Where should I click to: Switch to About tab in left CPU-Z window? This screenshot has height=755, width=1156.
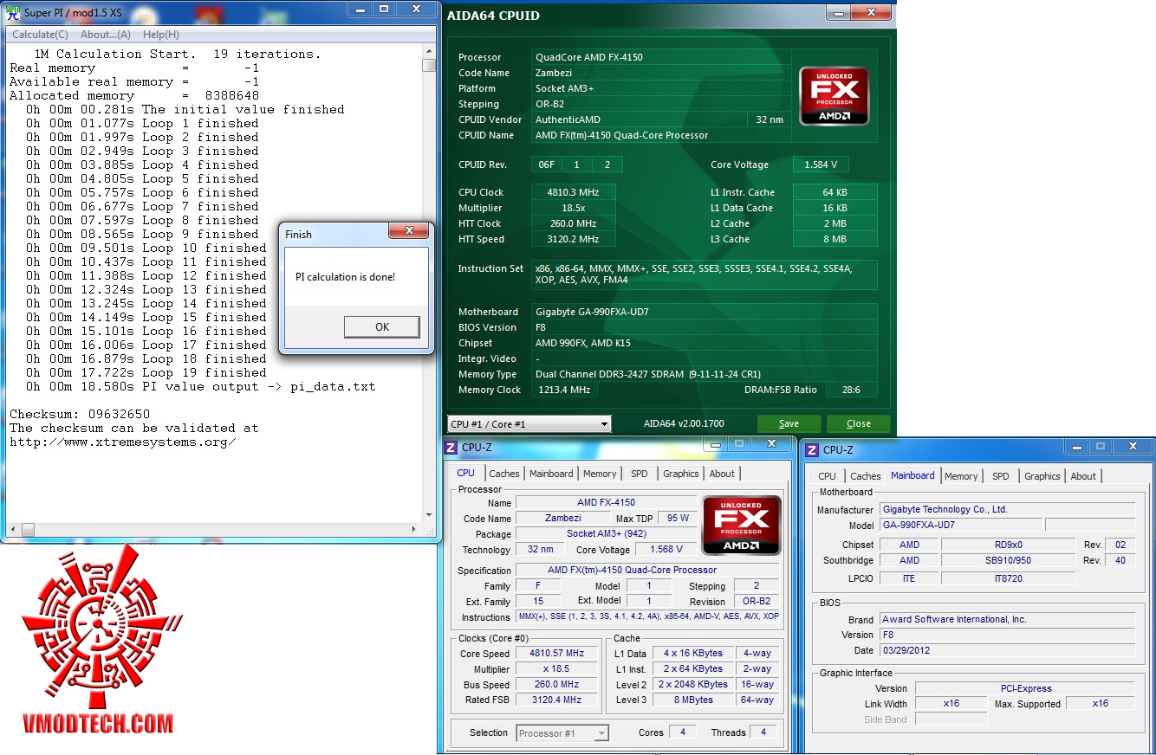pyautogui.click(x=722, y=474)
